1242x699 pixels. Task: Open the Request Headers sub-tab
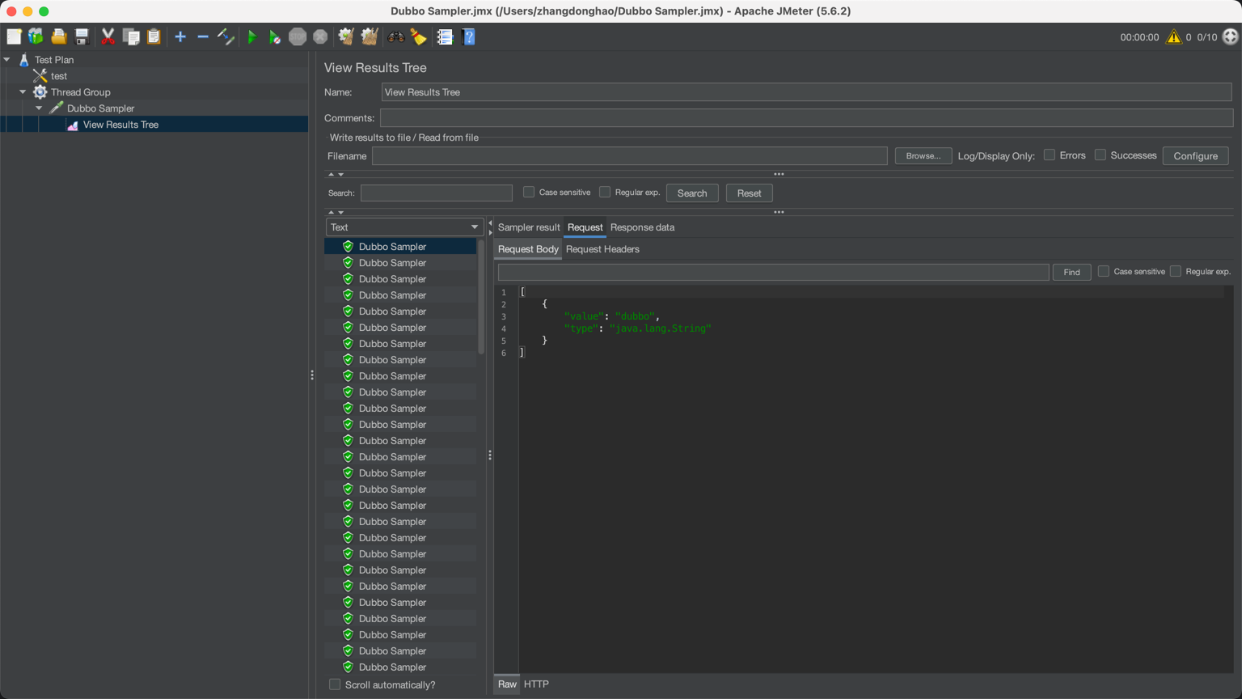602,249
